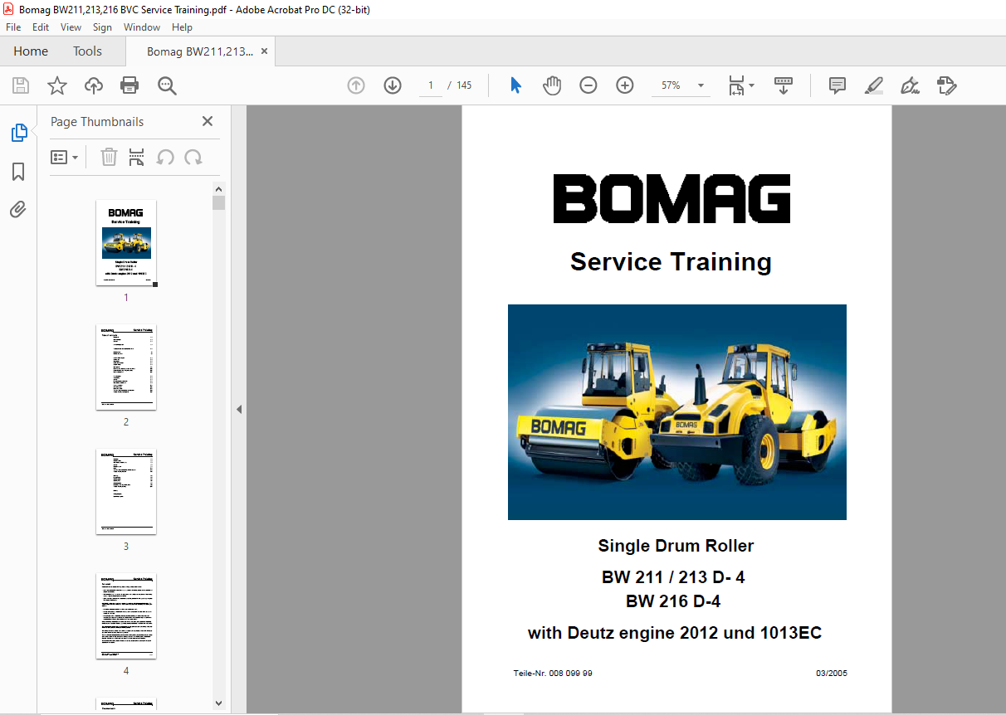Select page 2 thumbnail
The width and height of the screenshot is (1006, 715).
[x=126, y=367]
